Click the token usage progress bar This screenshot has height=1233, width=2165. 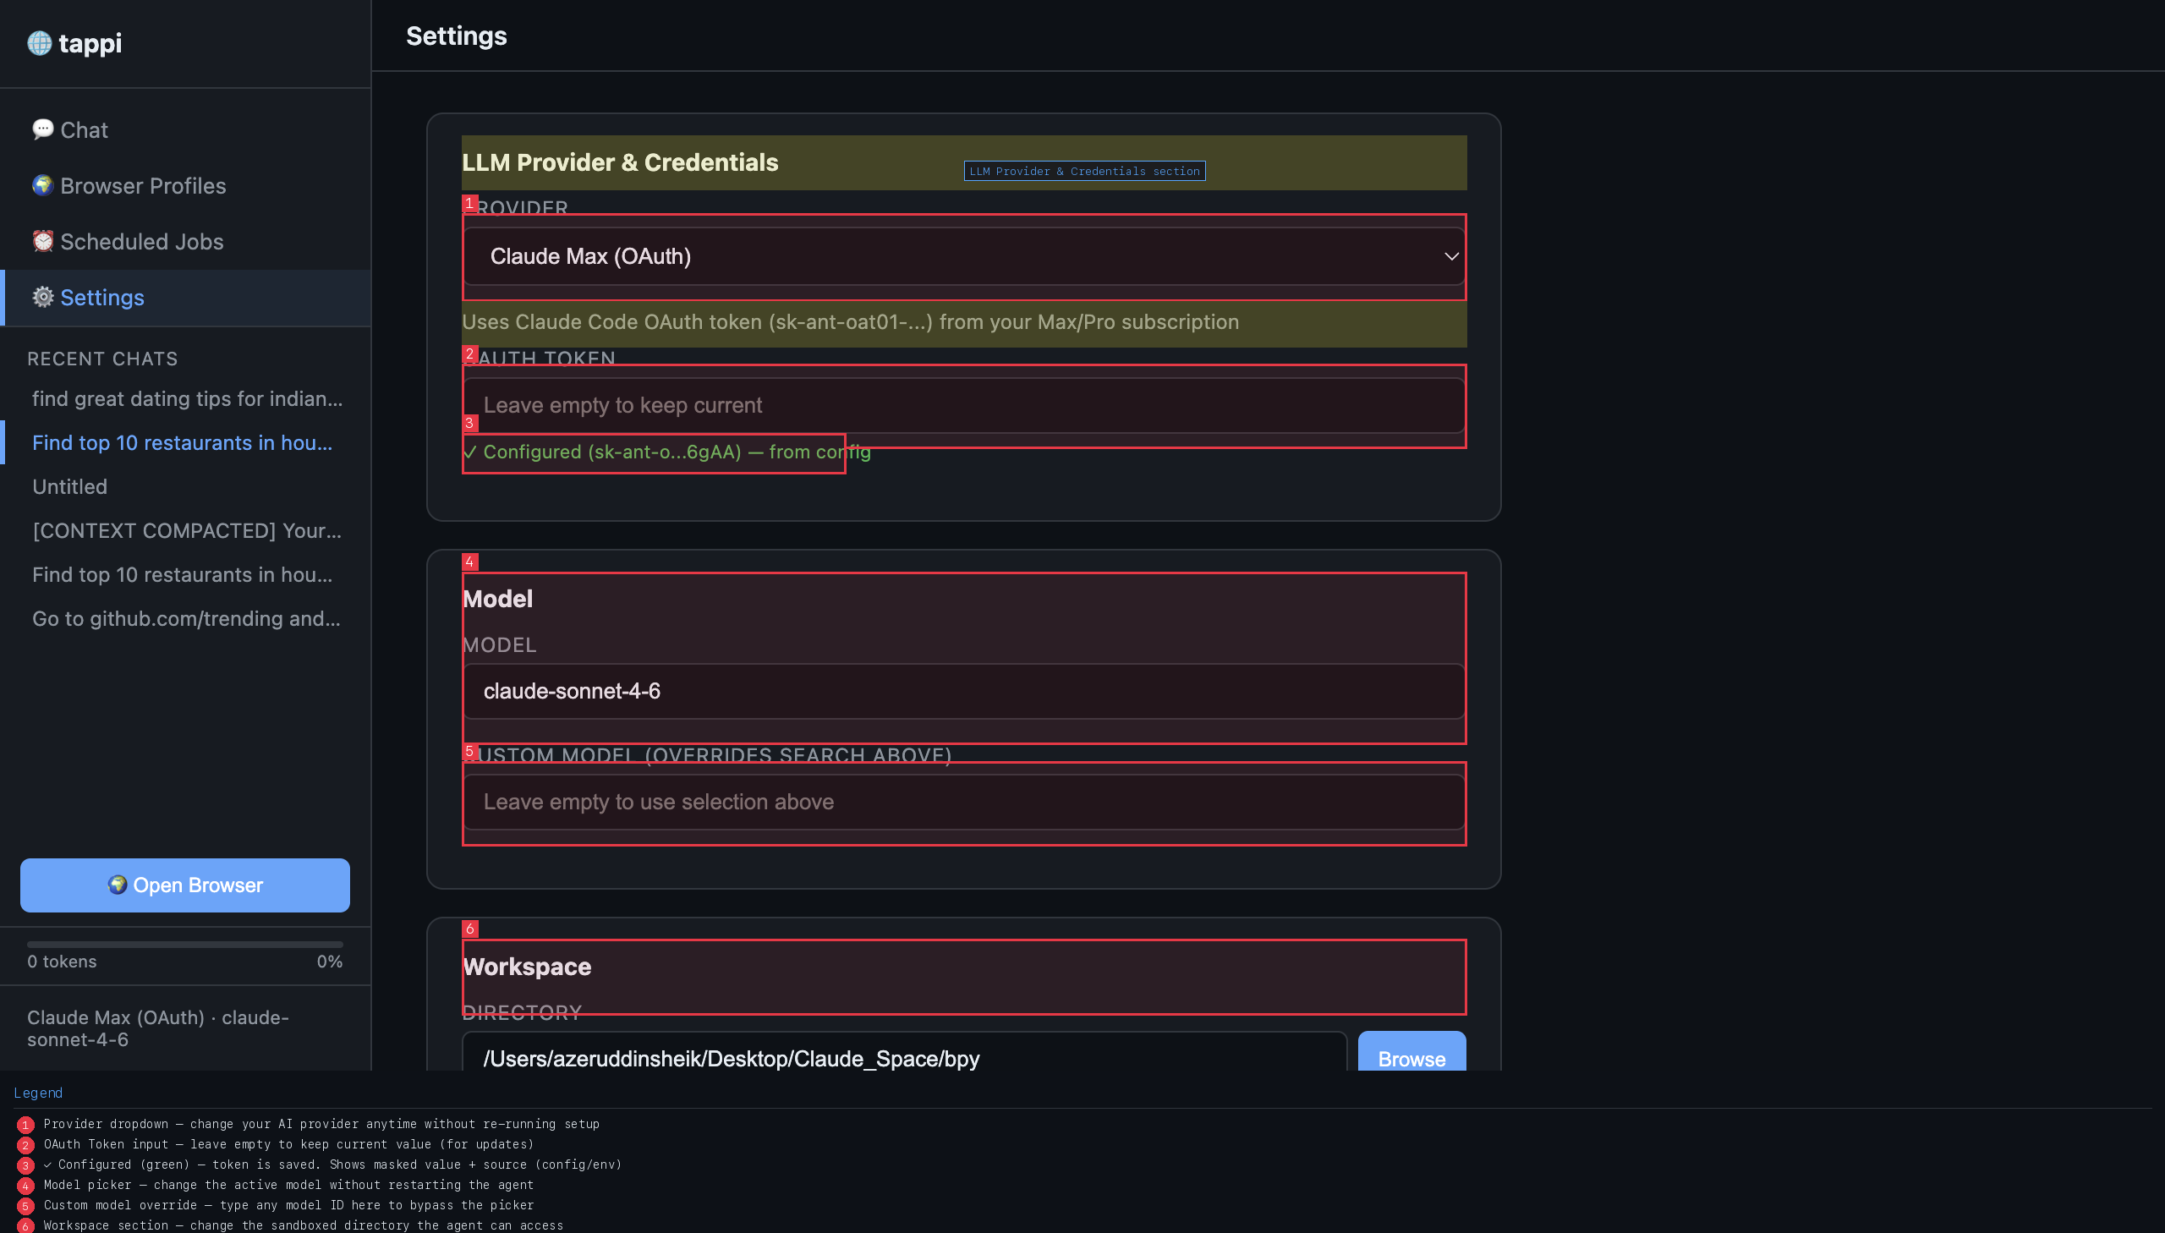click(x=184, y=944)
